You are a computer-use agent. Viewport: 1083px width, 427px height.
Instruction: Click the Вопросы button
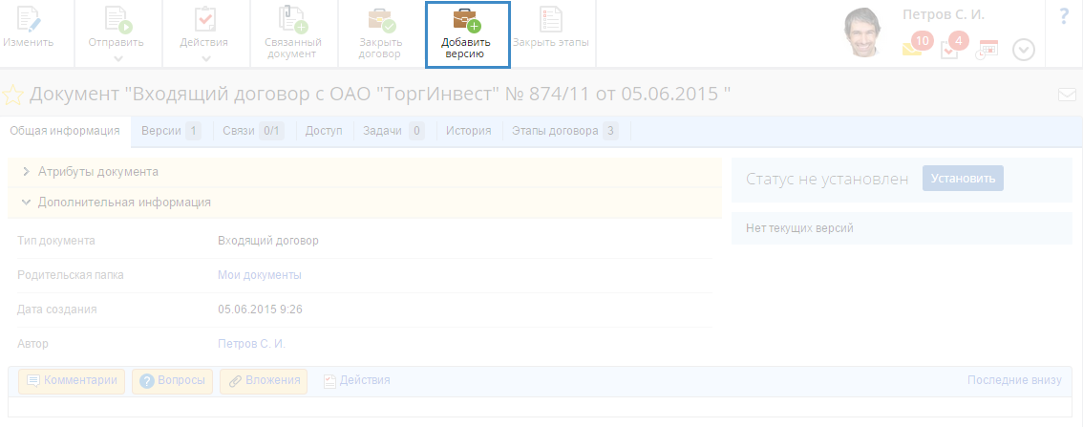(x=172, y=381)
